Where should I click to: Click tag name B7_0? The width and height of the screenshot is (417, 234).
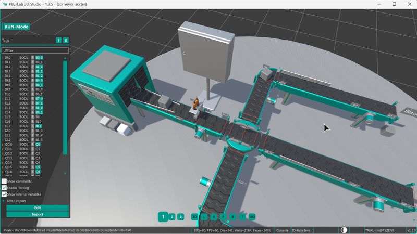pos(39,98)
